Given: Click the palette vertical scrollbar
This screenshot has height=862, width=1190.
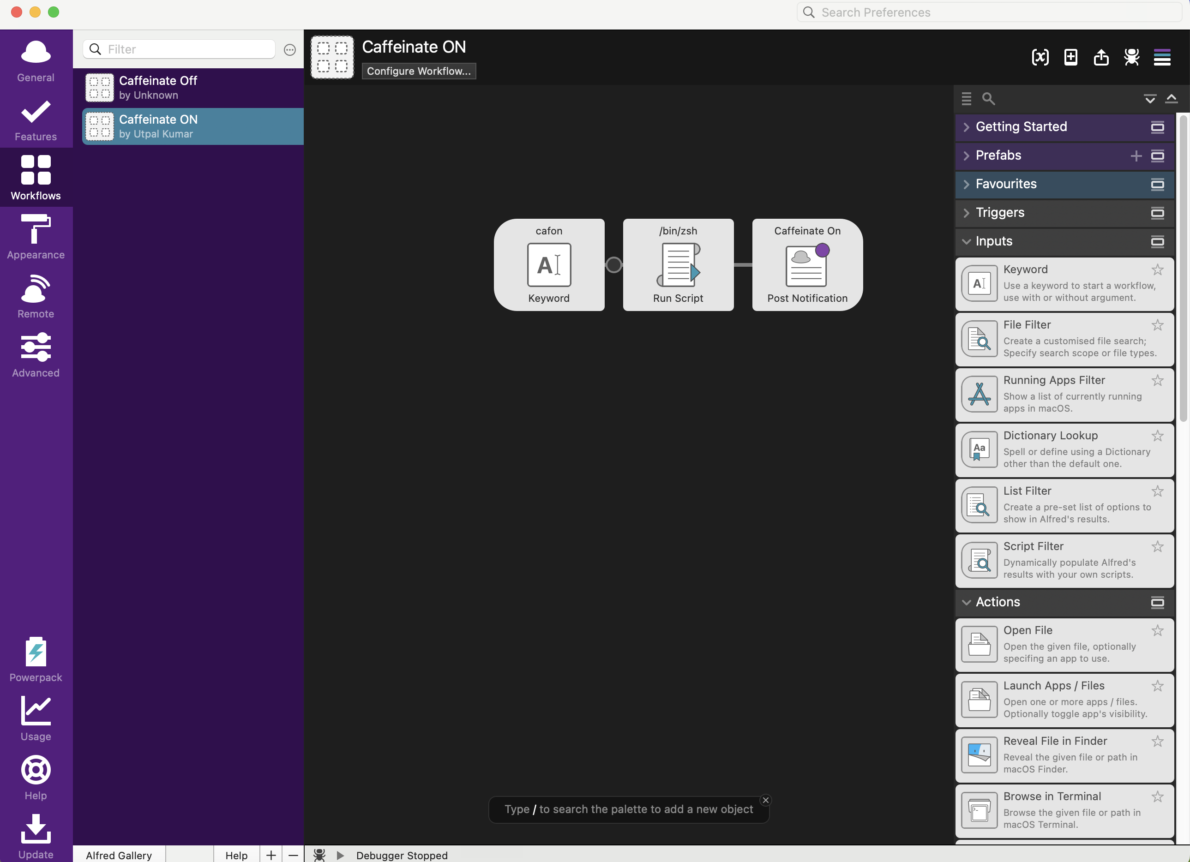Looking at the screenshot, I should click(1183, 268).
